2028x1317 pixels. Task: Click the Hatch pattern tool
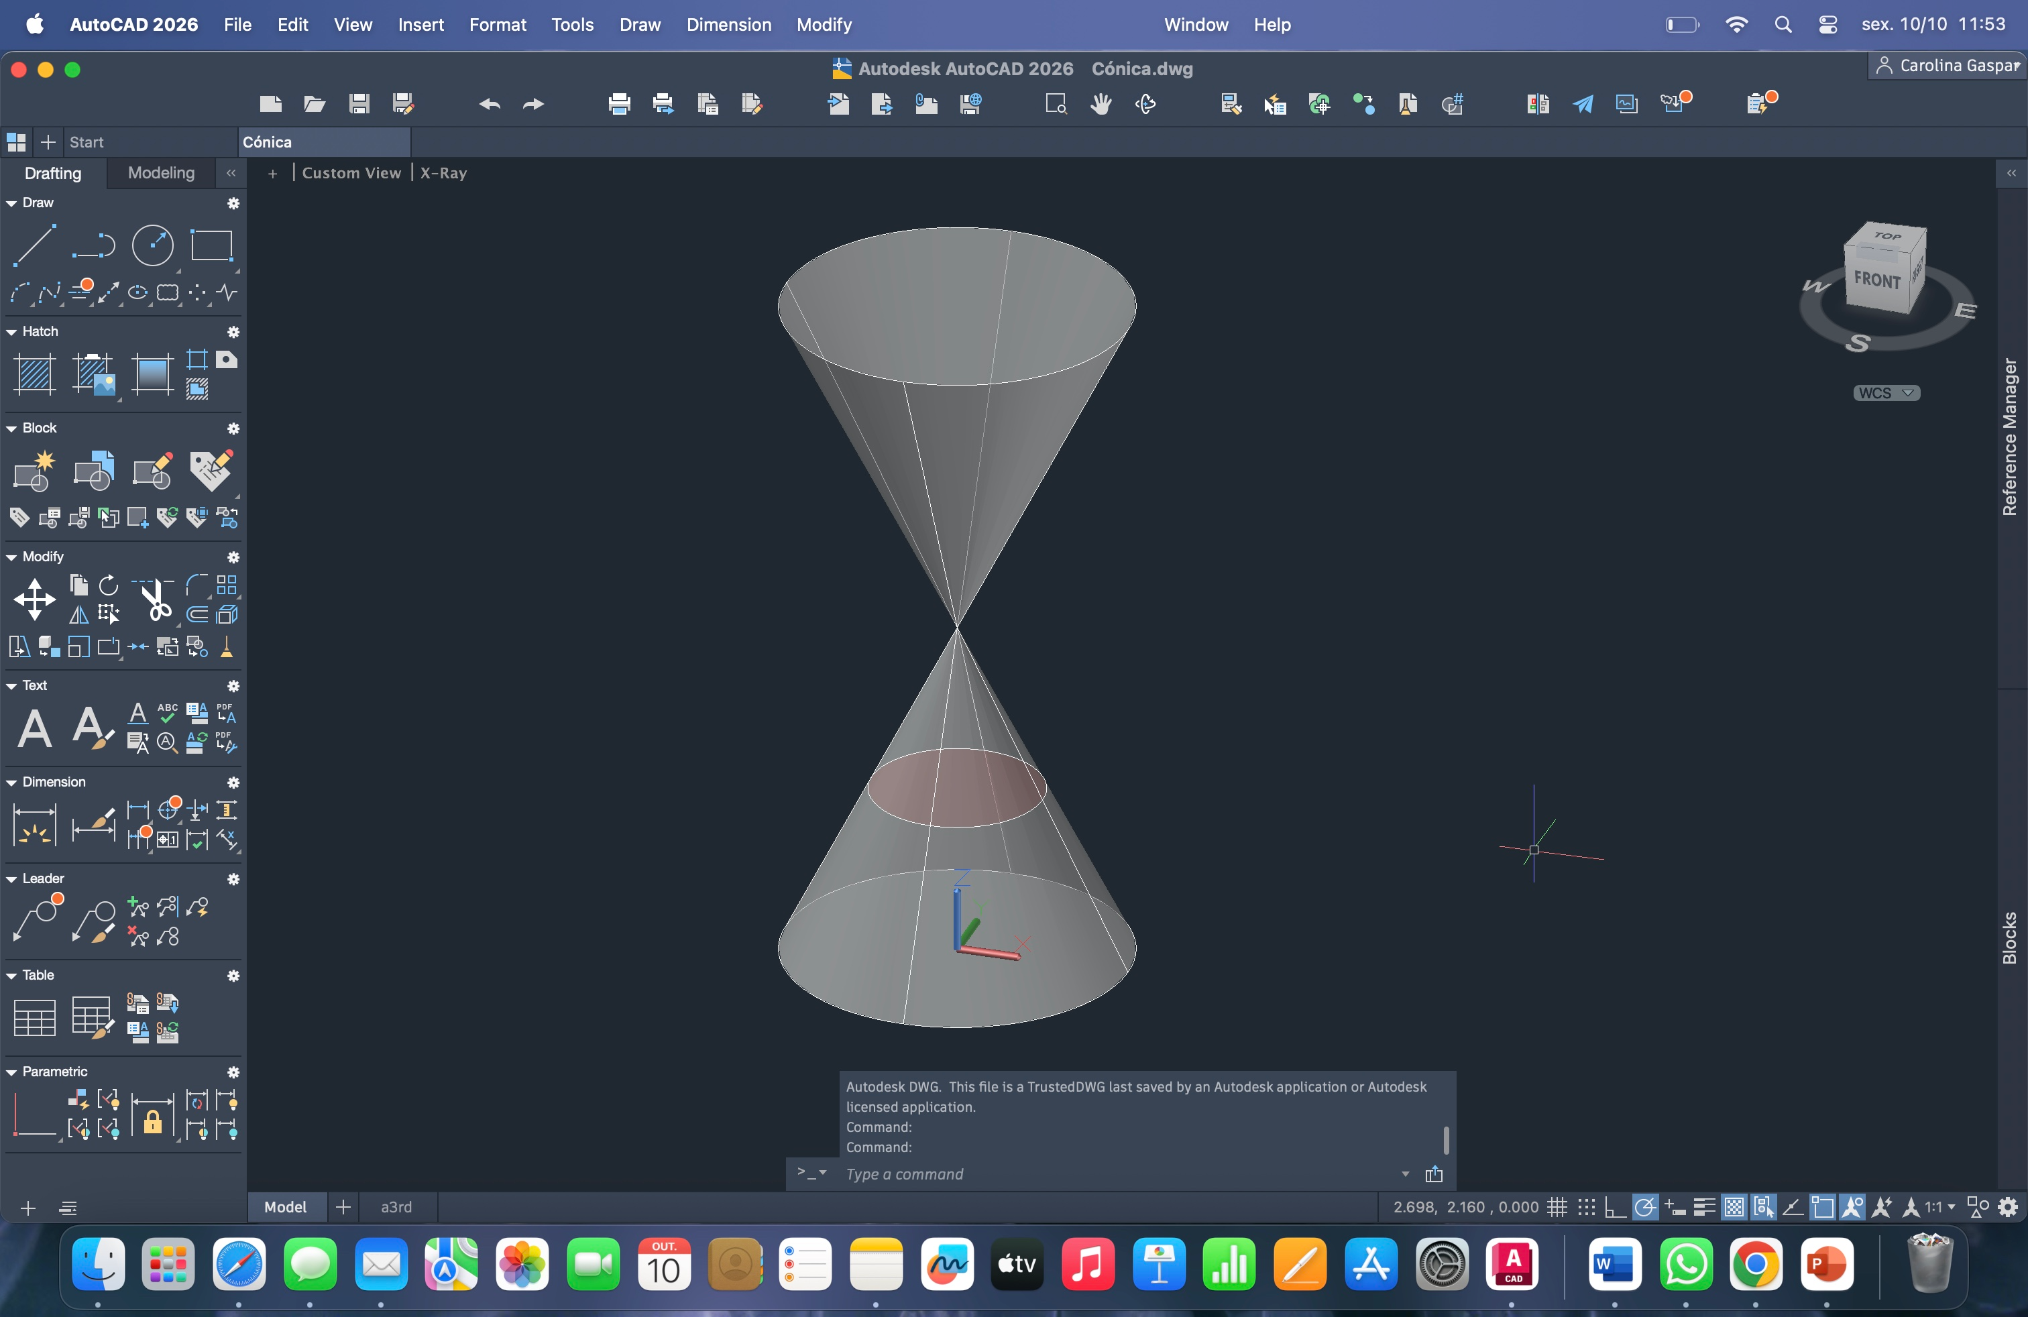34,374
